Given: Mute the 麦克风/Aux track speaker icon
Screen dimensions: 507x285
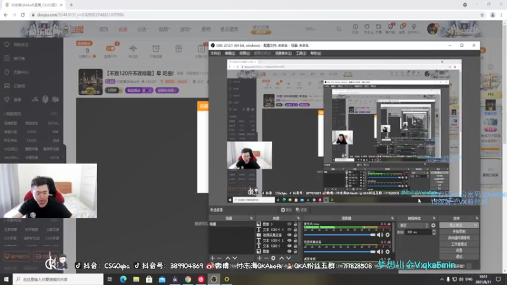Looking at the screenshot, I should 380,235.
